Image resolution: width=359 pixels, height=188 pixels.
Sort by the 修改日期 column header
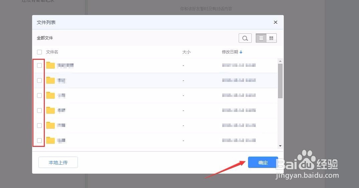[230, 52]
